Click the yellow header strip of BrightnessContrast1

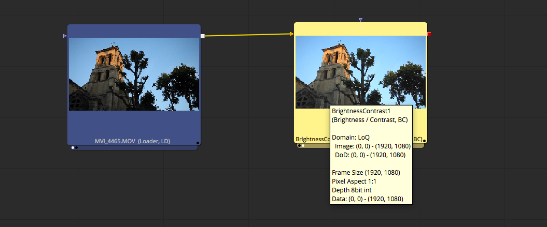[x=360, y=28]
